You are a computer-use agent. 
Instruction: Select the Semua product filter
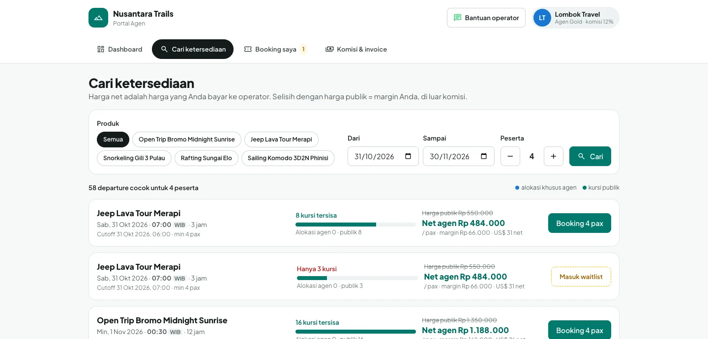tap(113, 140)
